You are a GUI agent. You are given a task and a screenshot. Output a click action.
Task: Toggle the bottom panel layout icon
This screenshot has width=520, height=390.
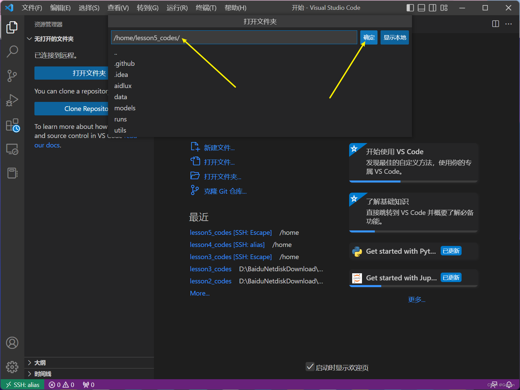[421, 8]
